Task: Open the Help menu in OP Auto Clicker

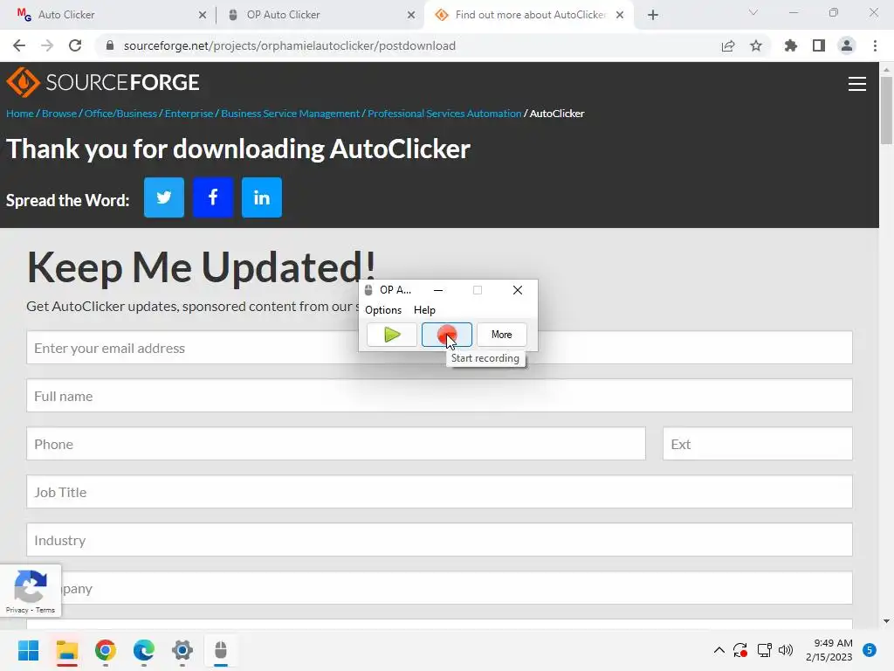Action: click(x=424, y=310)
